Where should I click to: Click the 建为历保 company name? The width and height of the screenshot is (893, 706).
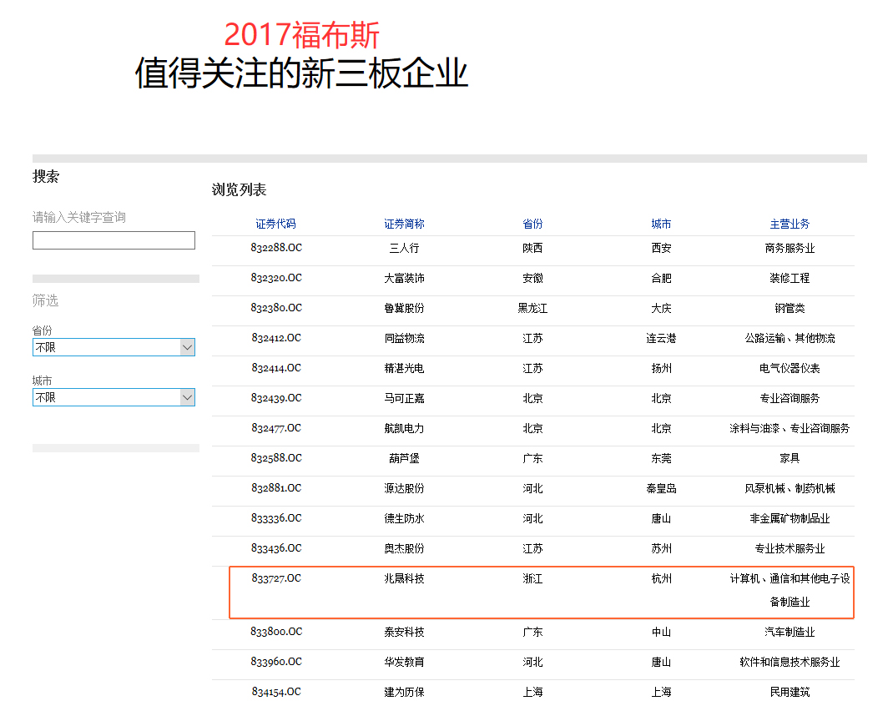tap(404, 692)
